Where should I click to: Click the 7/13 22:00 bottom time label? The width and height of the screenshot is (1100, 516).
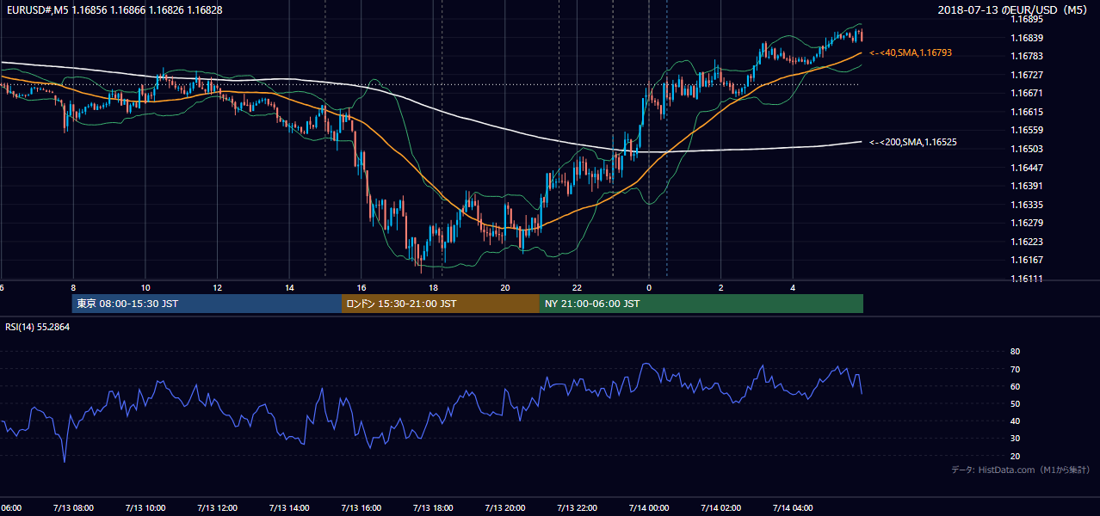click(x=577, y=508)
